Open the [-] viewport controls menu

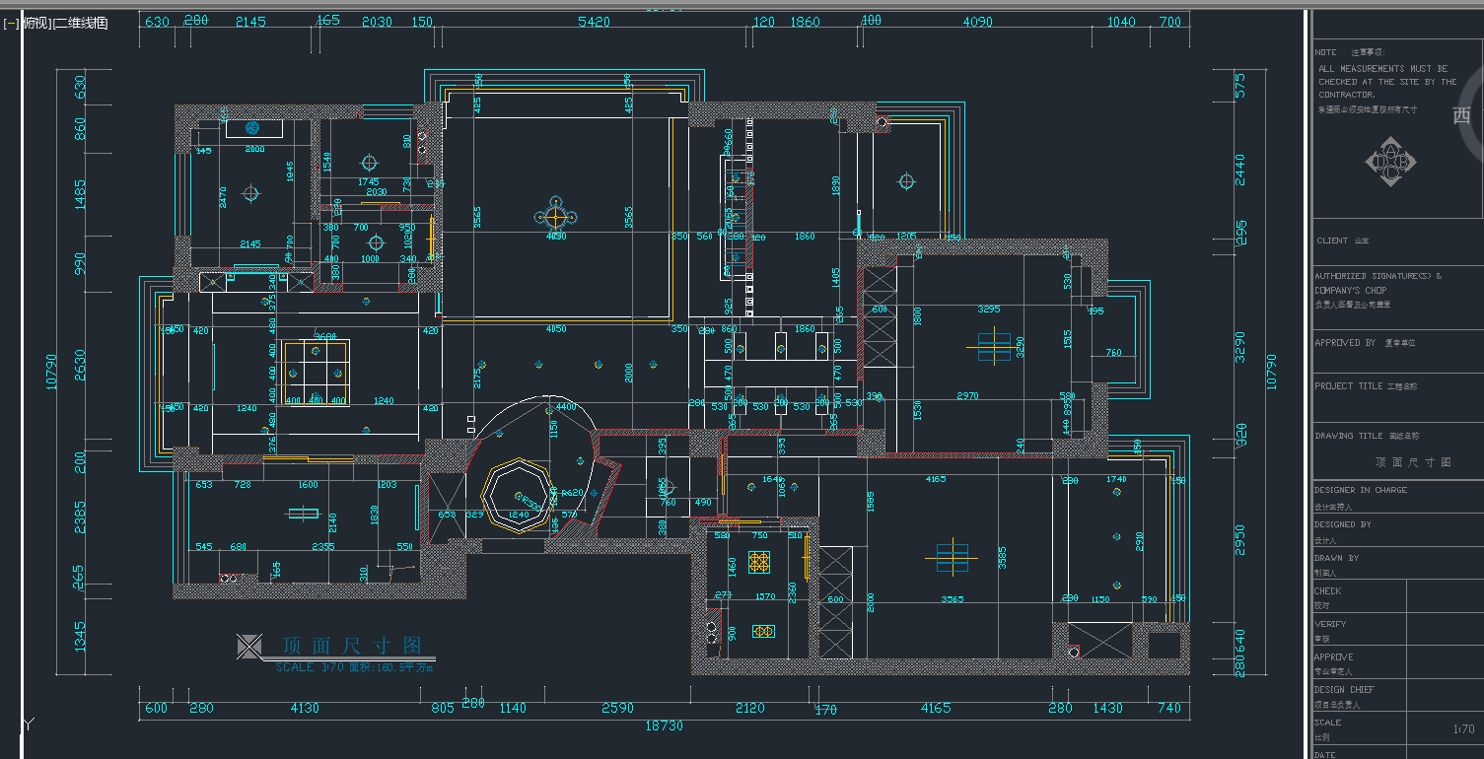tap(11, 23)
